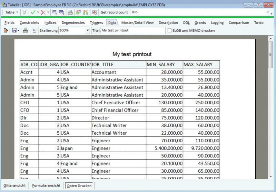
Task: Click the Accountant job title cell
Action: pos(118,72)
